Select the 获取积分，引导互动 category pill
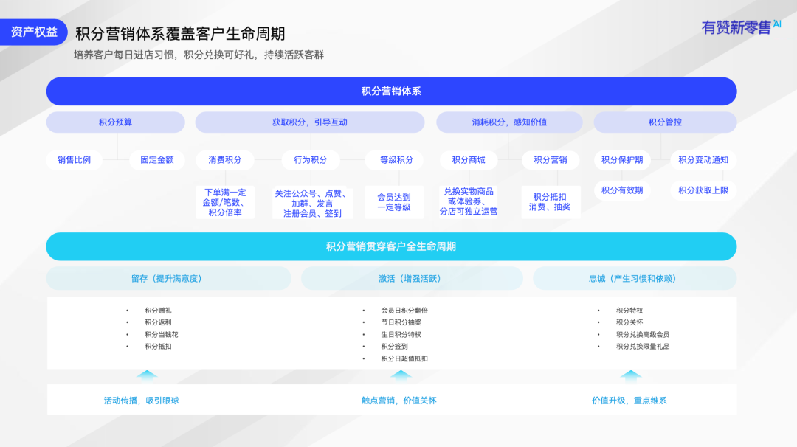Viewport: 797px width, 447px height. 309,122
